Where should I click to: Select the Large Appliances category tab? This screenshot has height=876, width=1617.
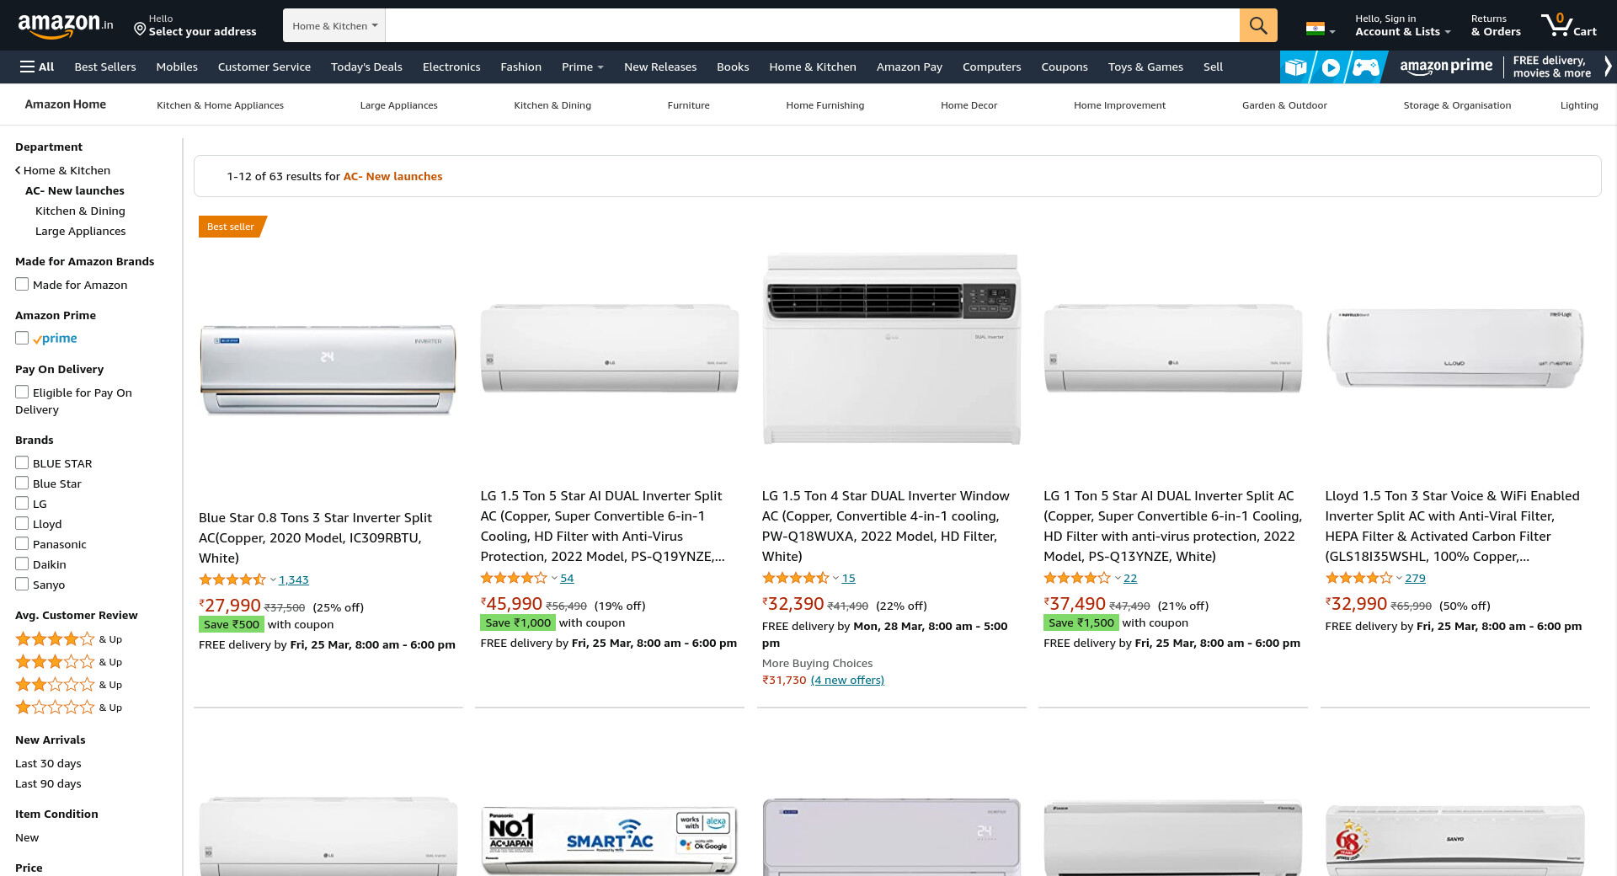tap(398, 105)
